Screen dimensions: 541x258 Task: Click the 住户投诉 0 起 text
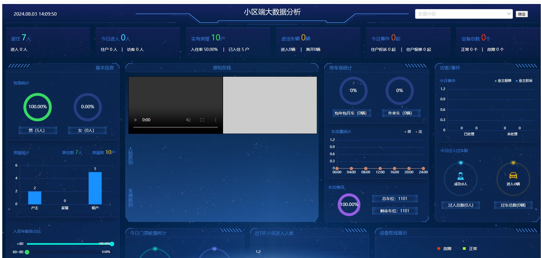[x=383, y=49]
